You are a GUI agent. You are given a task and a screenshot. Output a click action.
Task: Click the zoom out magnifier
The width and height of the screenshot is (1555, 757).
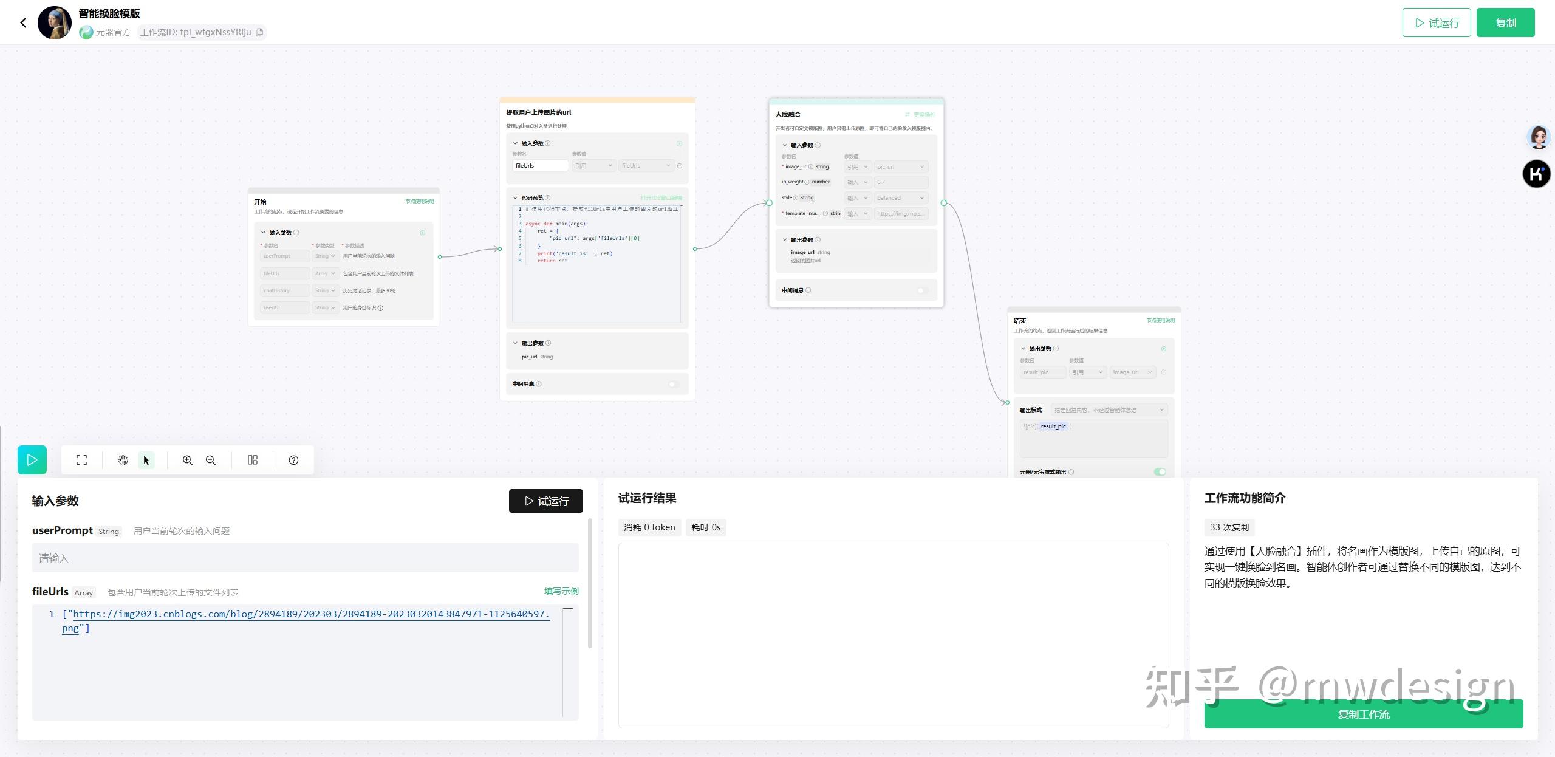(x=211, y=461)
